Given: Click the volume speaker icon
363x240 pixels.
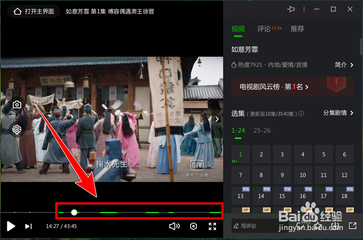Looking at the screenshot, I should (x=174, y=226).
